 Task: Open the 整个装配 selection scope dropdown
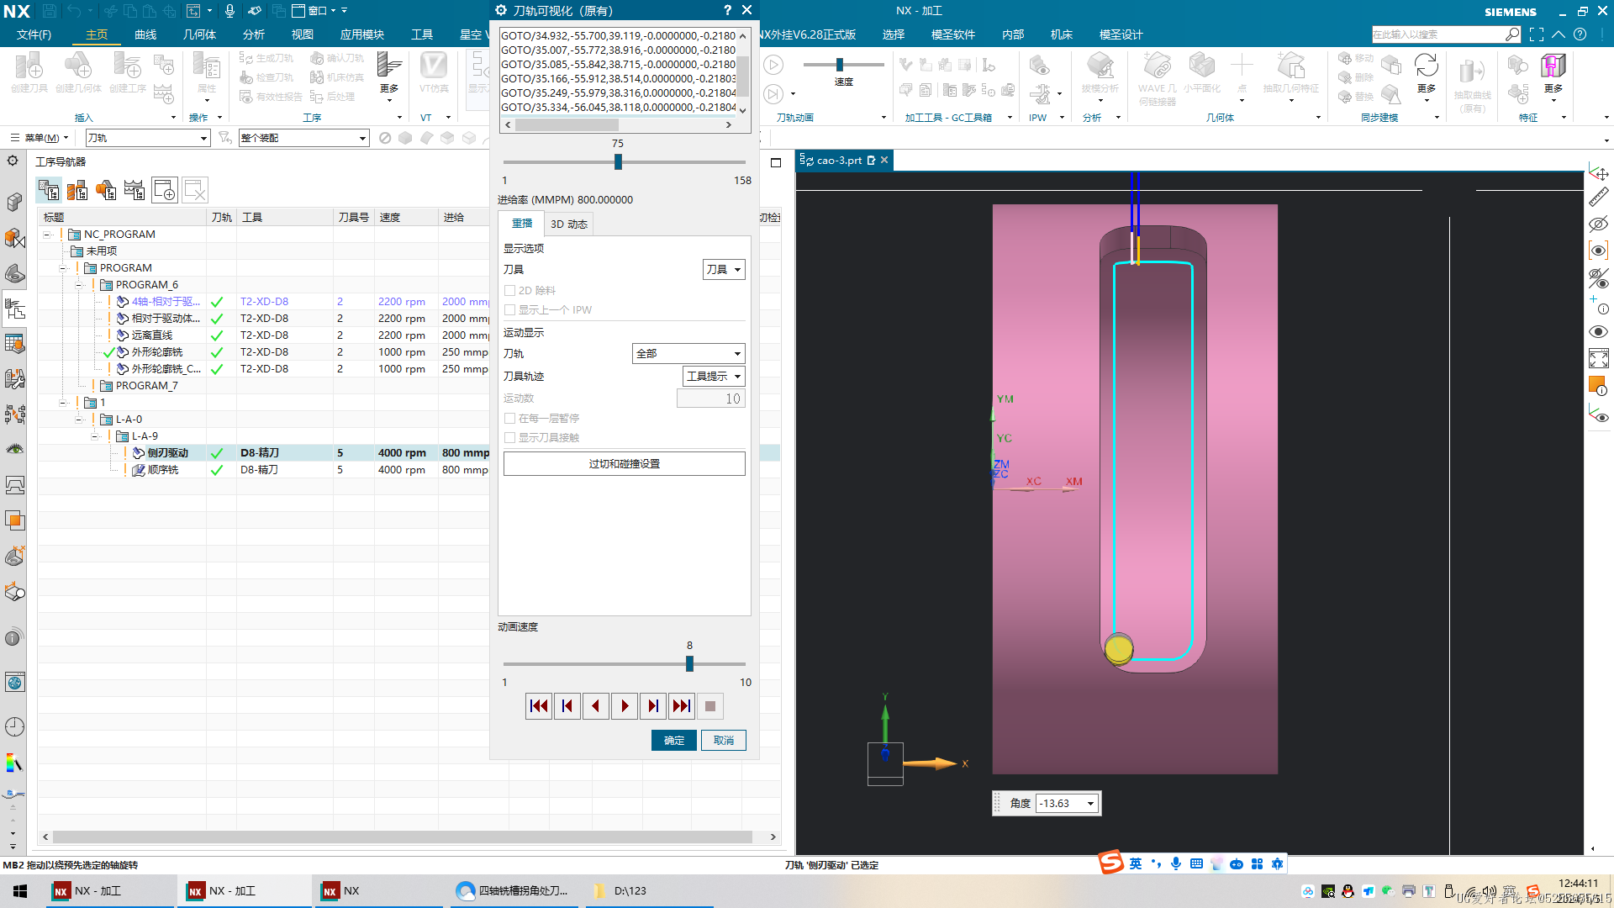[304, 138]
